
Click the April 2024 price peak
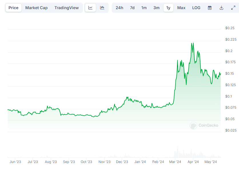pyautogui.click(x=192, y=43)
